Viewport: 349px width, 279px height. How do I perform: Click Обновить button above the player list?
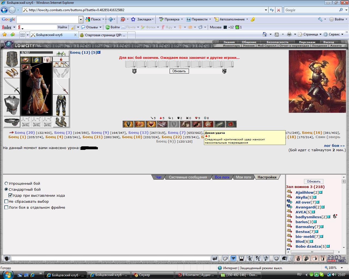pos(314,181)
